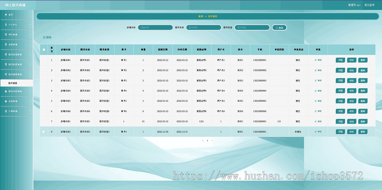Open the 卖家管理 sidebar menu label

(x=13, y=45)
